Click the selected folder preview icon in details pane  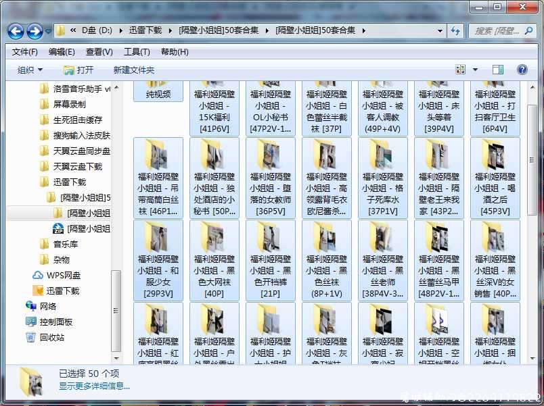[x=31, y=382]
